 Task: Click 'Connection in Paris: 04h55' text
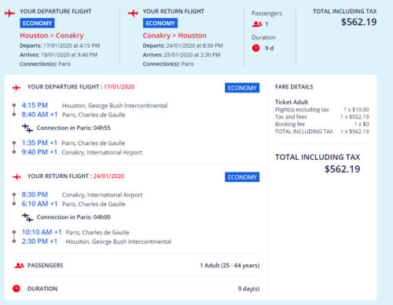pyautogui.click(x=73, y=128)
